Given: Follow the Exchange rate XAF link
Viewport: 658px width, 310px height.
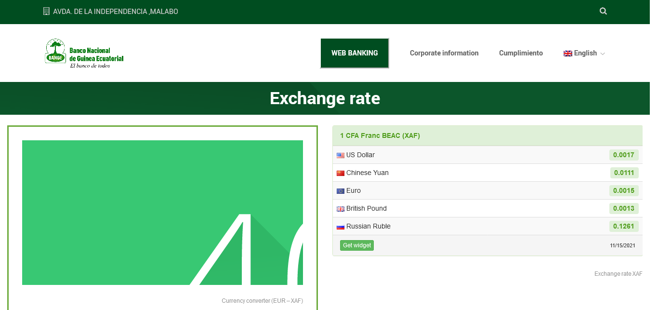Looking at the screenshot, I should pyautogui.click(x=618, y=274).
